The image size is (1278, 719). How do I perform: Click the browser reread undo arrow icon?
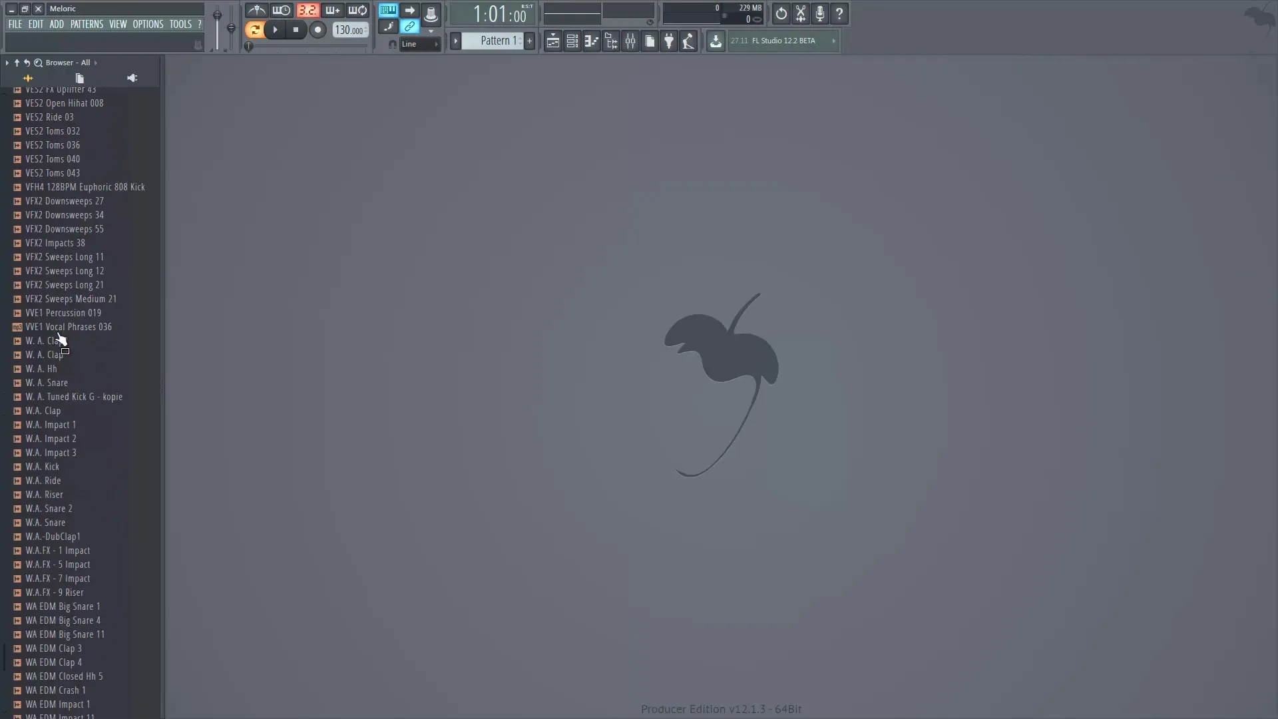click(27, 63)
